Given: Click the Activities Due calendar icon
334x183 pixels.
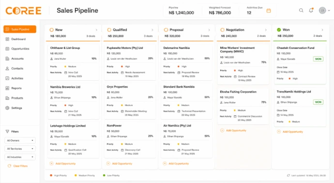Looking at the screenshot, I should coord(269,11).
